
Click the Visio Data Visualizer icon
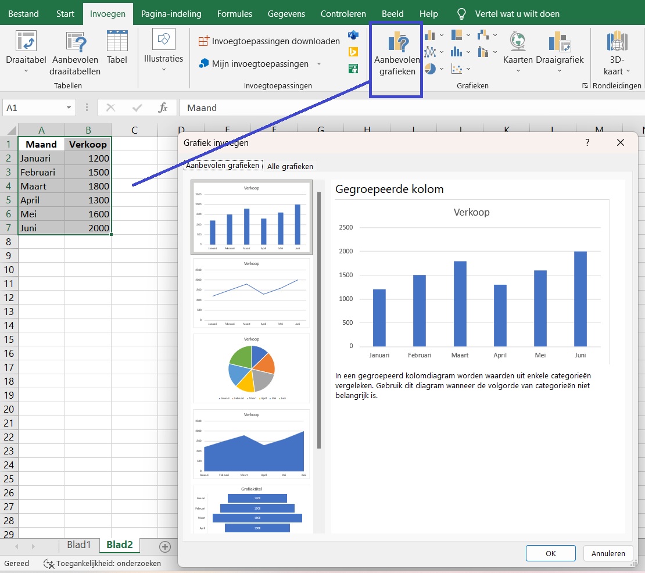click(x=353, y=36)
